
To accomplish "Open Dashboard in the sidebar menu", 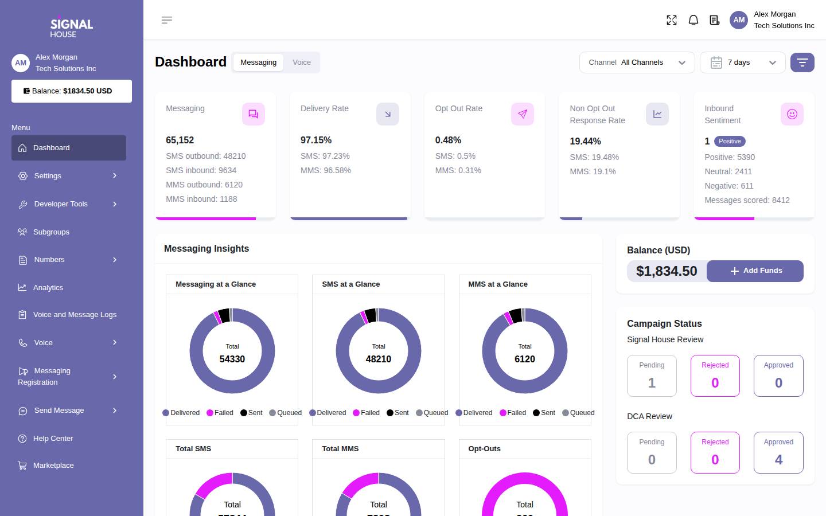I will tap(69, 148).
